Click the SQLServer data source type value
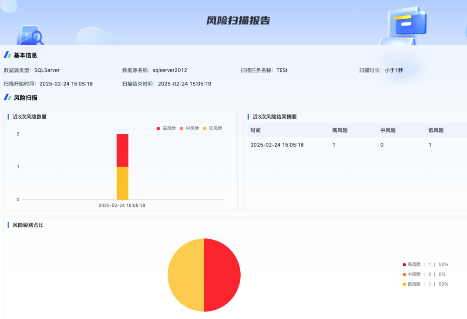The image size is (467, 319). pyautogui.click(x=47, y=70)
